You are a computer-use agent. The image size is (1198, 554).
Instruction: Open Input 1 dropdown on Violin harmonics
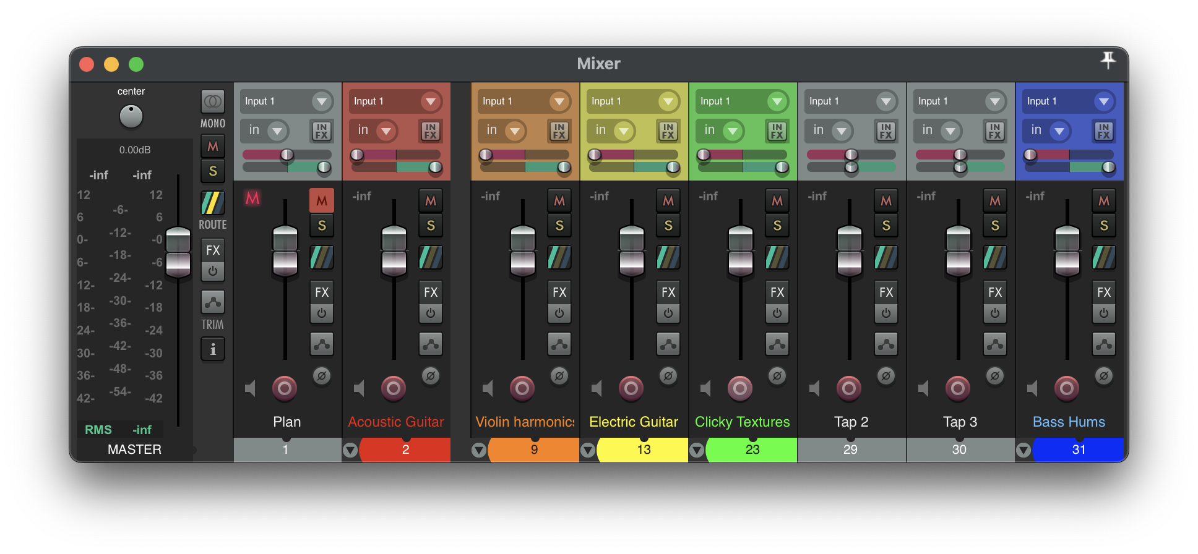(525, 101)
